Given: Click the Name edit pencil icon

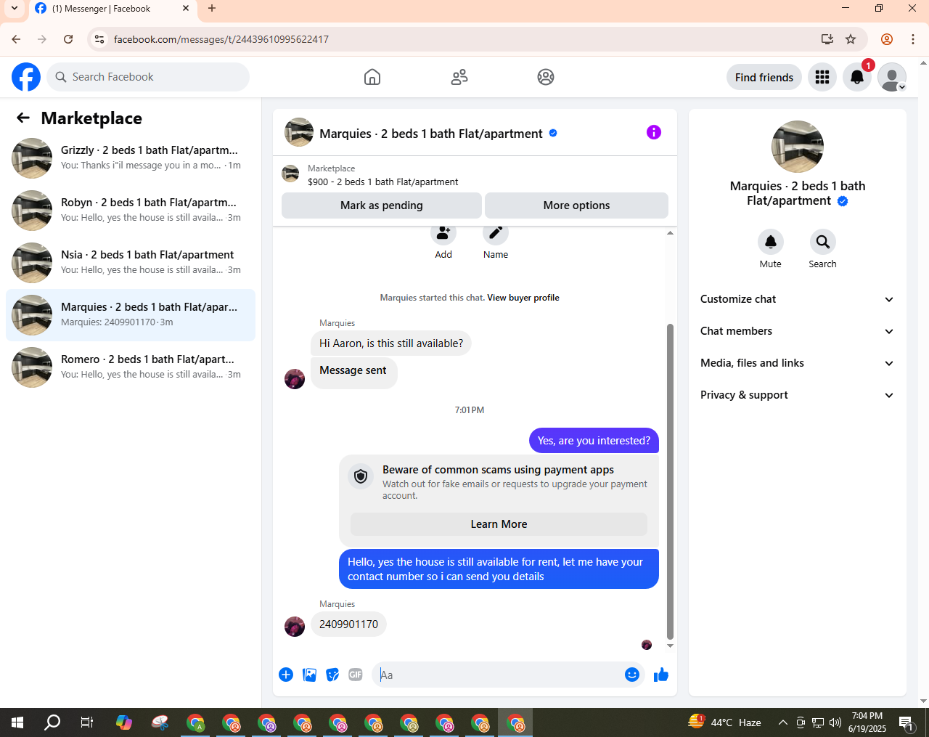Looking at the screenshot, I should 496,234.
